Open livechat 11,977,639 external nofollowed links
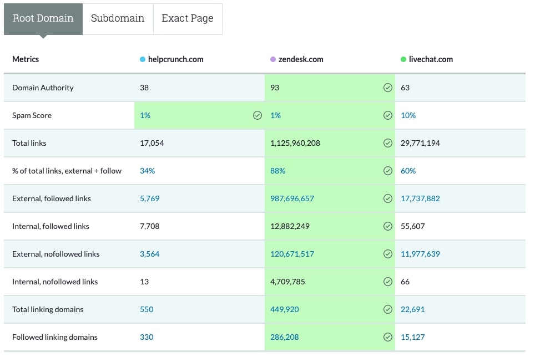The image size is (535, 357). coord(420,254)
